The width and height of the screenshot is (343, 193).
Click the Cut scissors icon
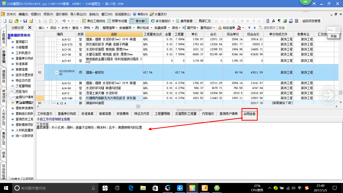(x=39, y=21)
